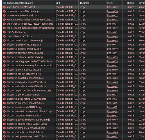Click error icon for discourse-reactions row
Screen dimensions: 145x140
[x=4, y=107]
